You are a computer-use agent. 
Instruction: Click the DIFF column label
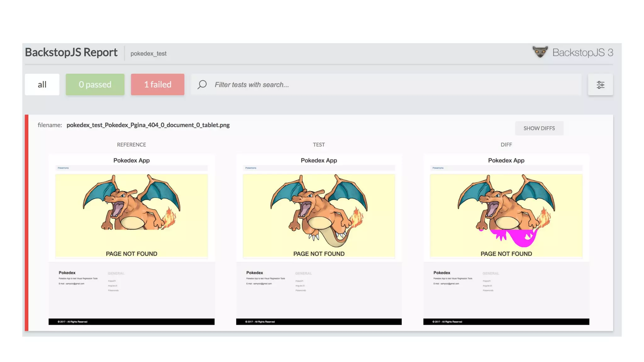pos(506,145)
